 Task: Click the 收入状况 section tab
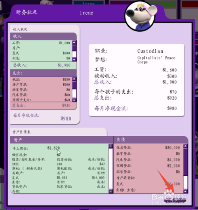[20, 29]
